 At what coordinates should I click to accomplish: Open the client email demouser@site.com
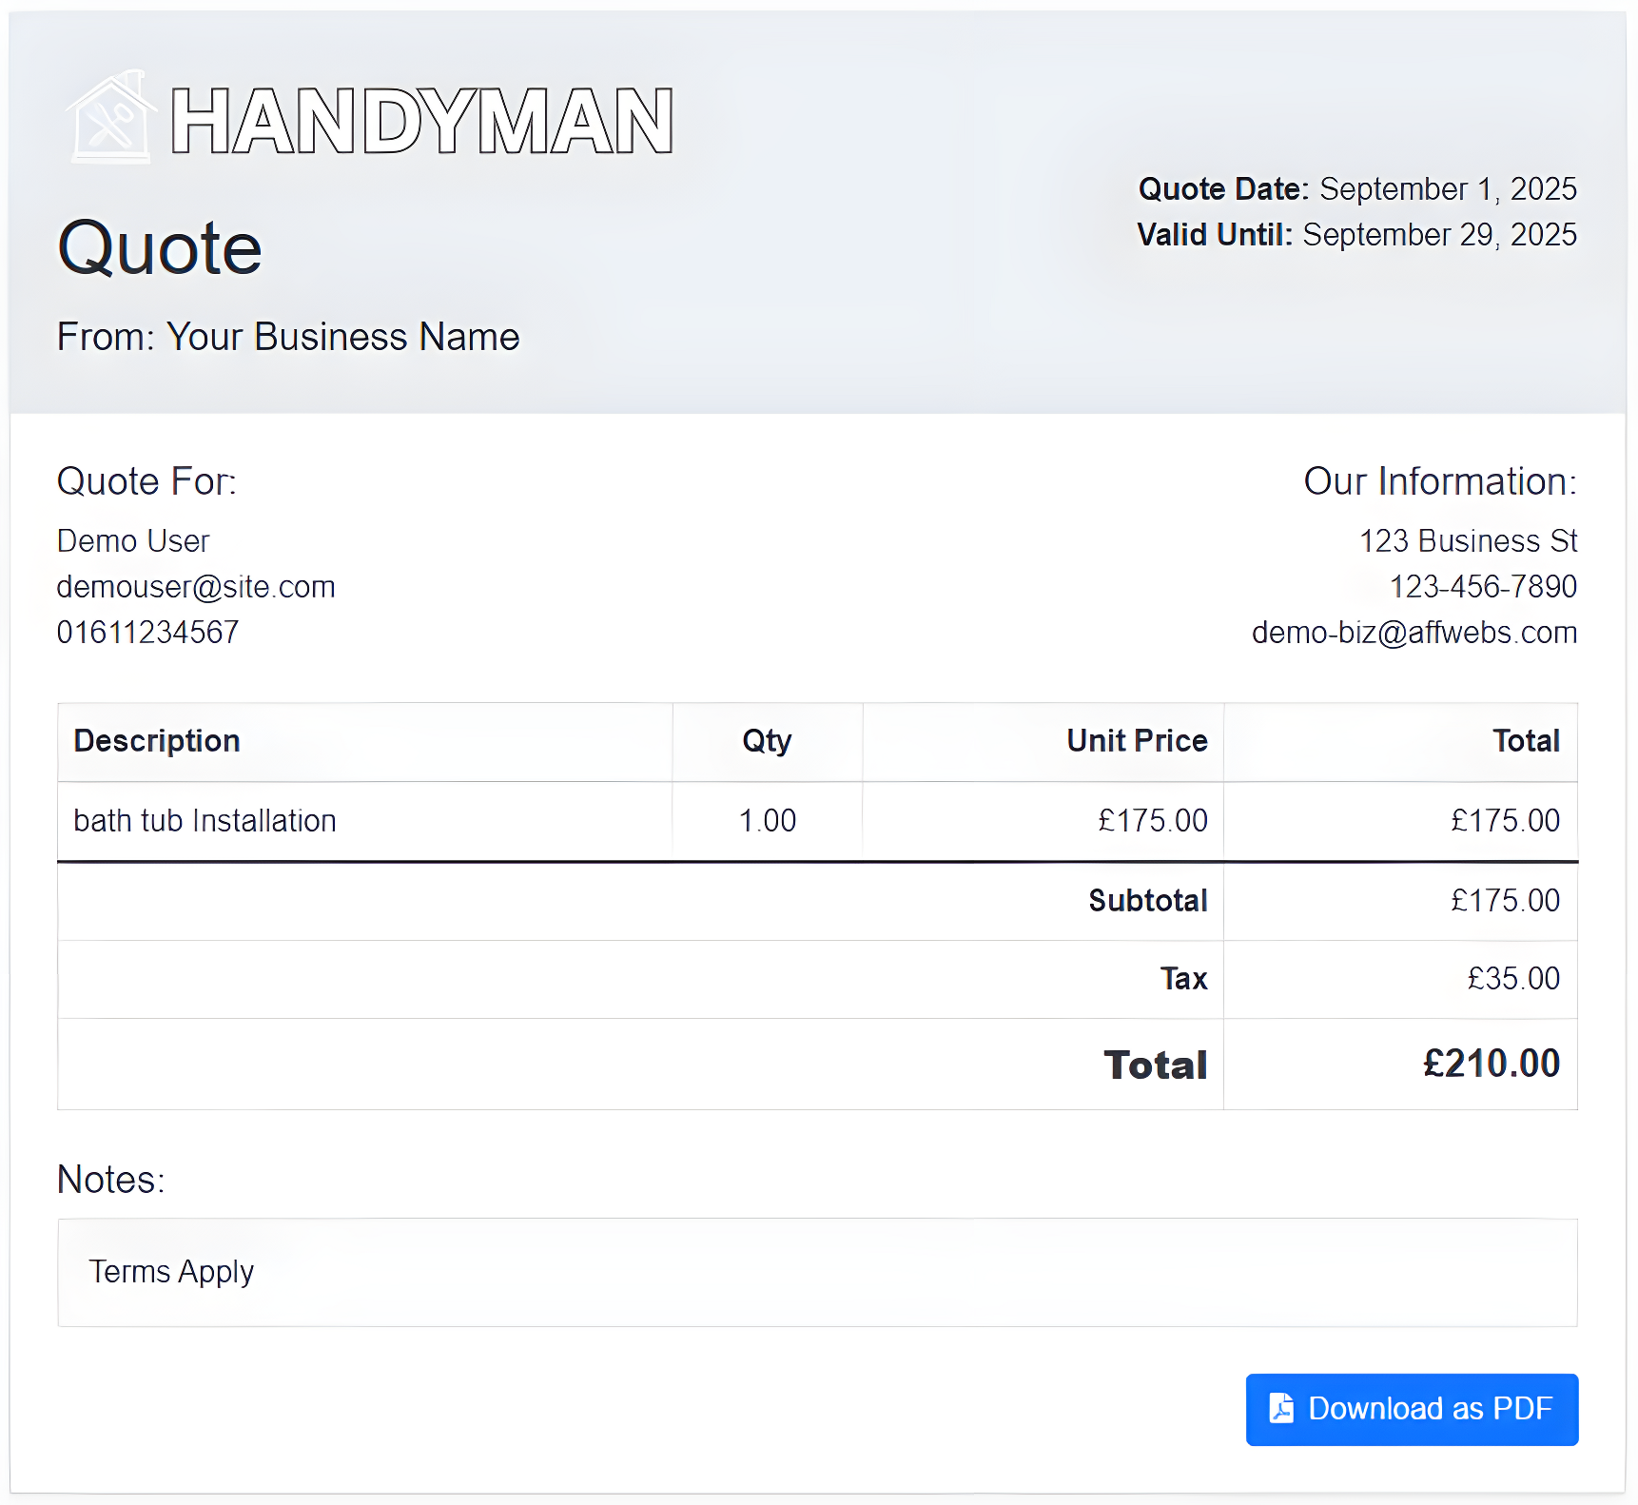pyautogui.click(x=196, y=587)
